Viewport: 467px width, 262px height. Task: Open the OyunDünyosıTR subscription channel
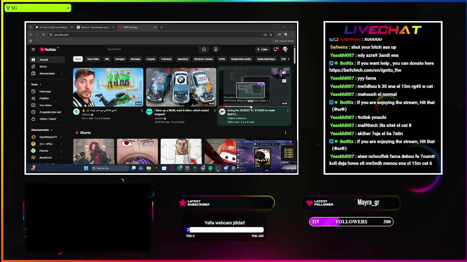tap(46, 137)
